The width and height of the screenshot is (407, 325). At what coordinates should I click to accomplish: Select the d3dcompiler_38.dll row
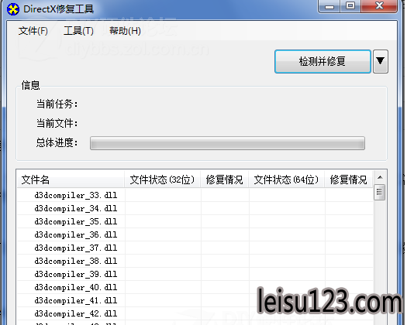coord(195,261)
